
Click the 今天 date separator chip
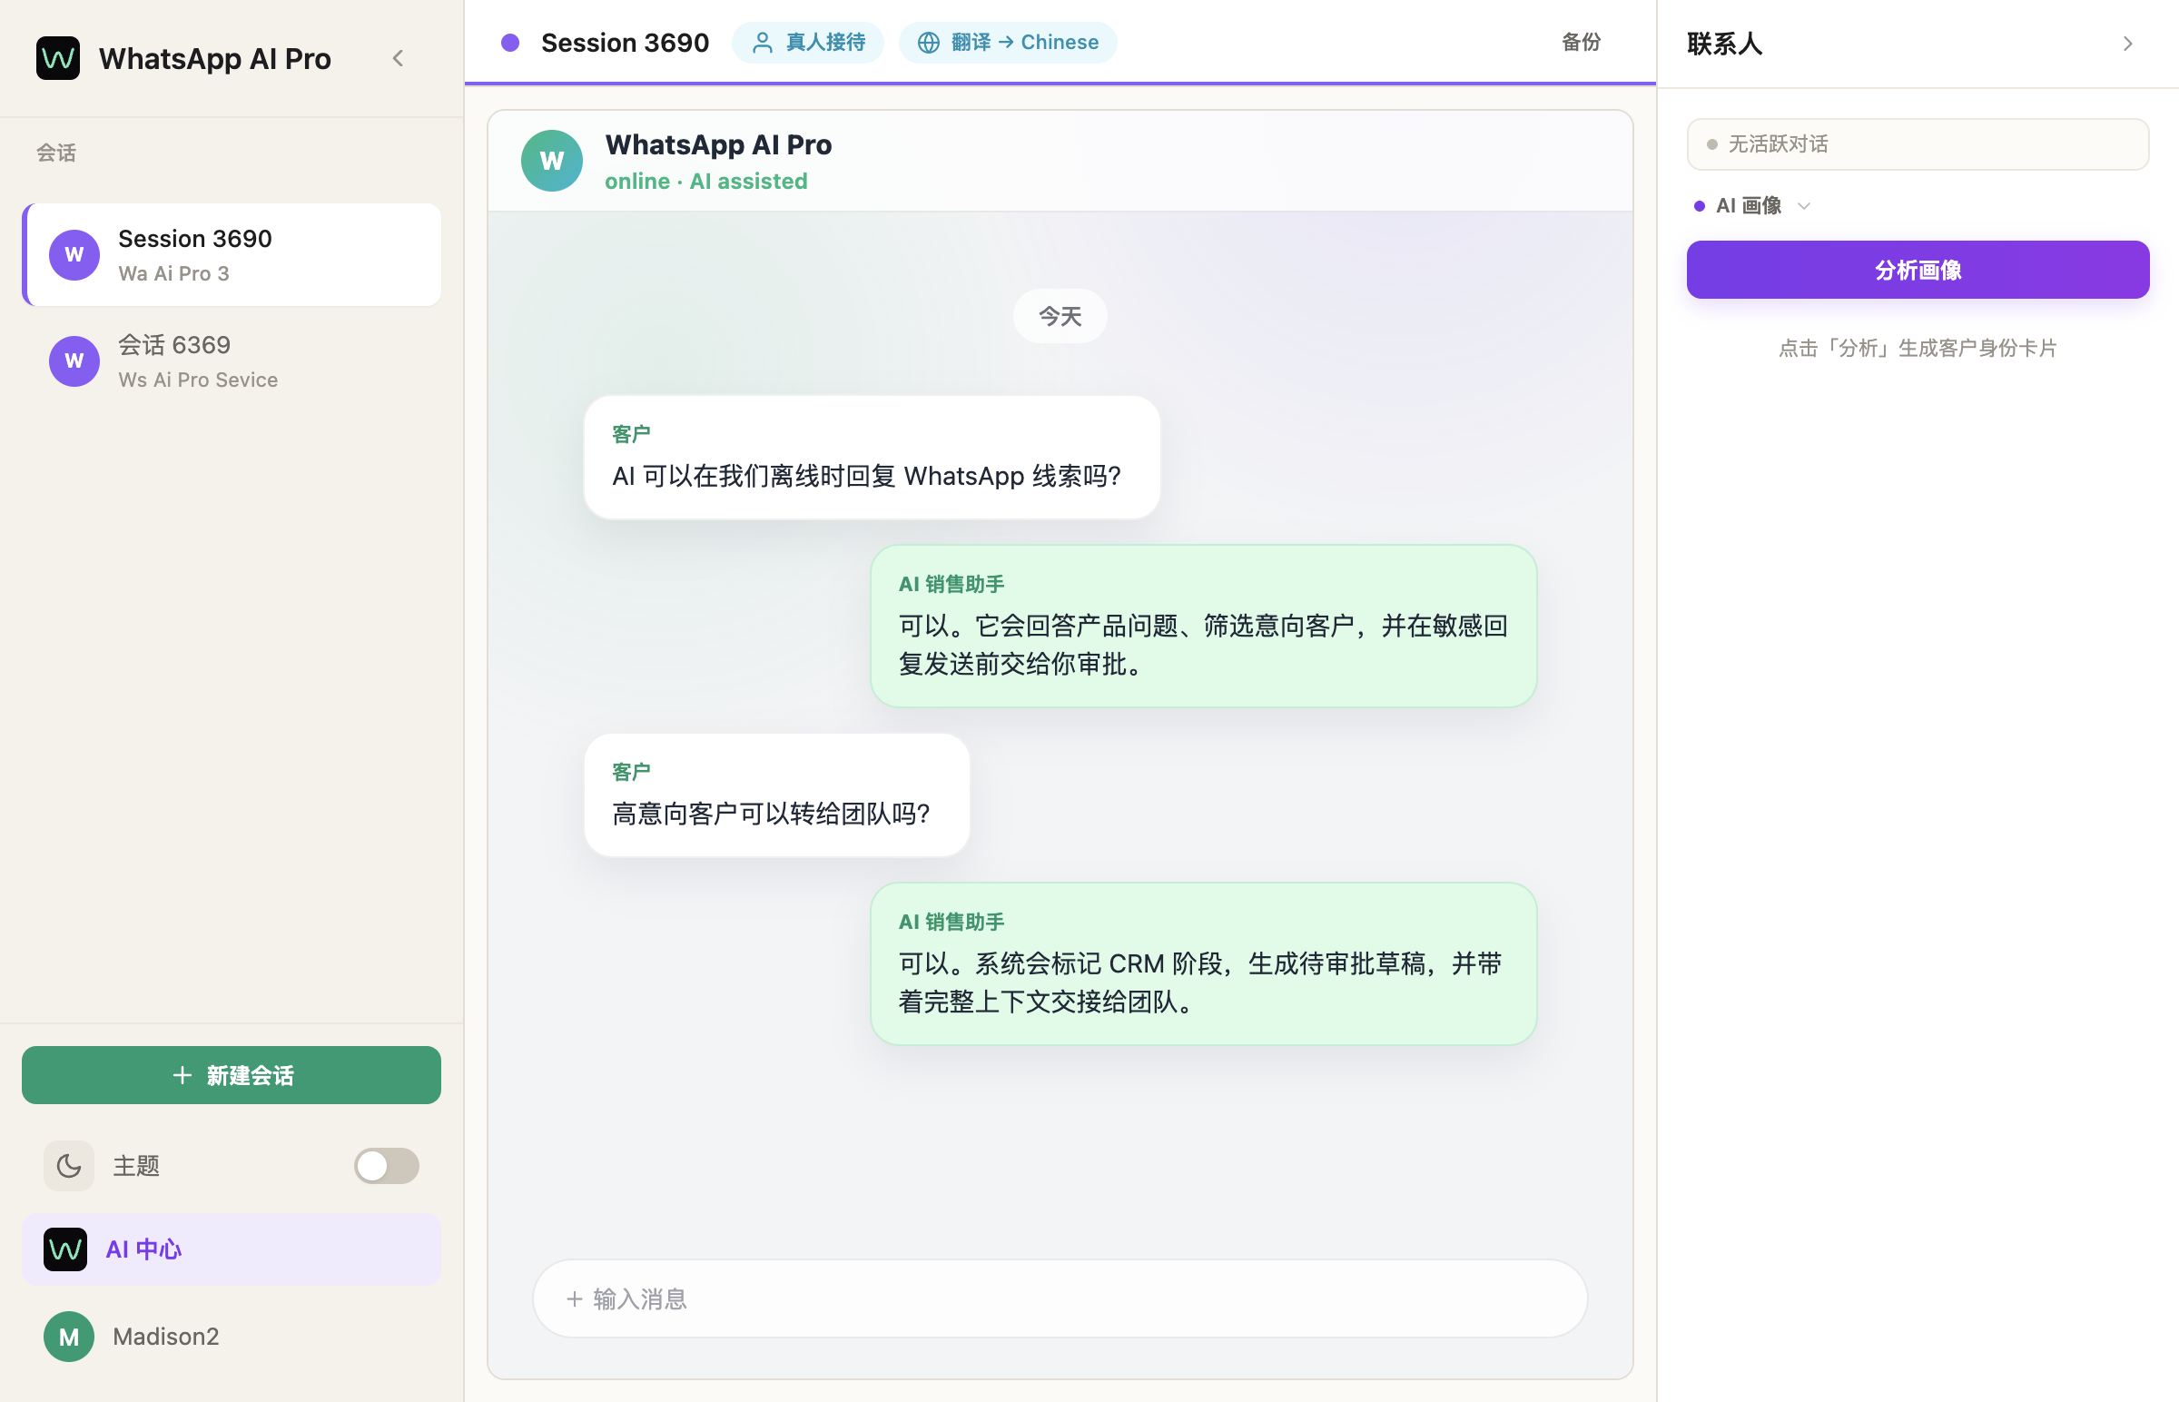click(x=1060, y=316)
